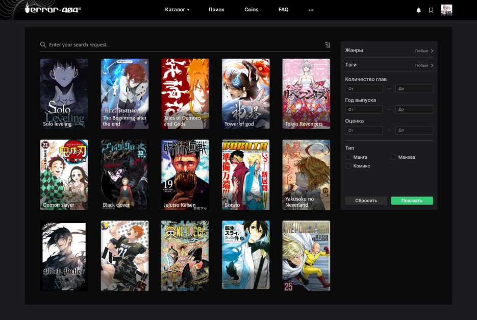Open the Yakusoku no Neverland cover
The width and height of the screenshot is (477, 320).
[x=306, y=175]
